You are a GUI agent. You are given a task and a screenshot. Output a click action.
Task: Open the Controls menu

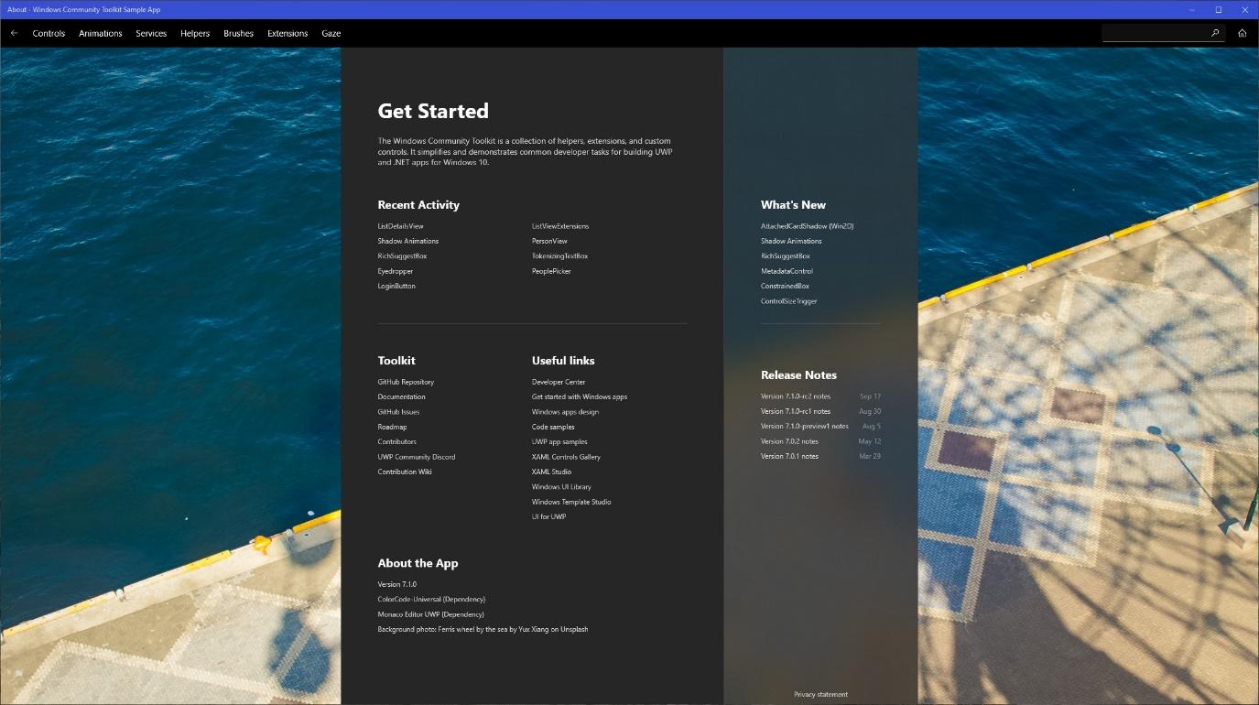click(49, 34)
